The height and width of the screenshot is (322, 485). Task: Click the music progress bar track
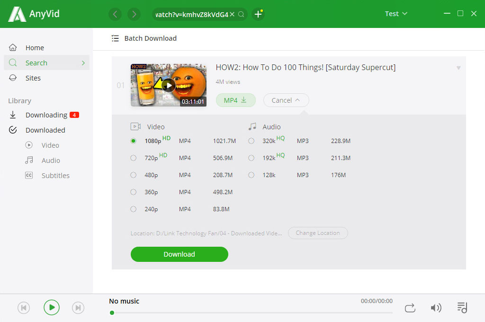pos(252,313)
